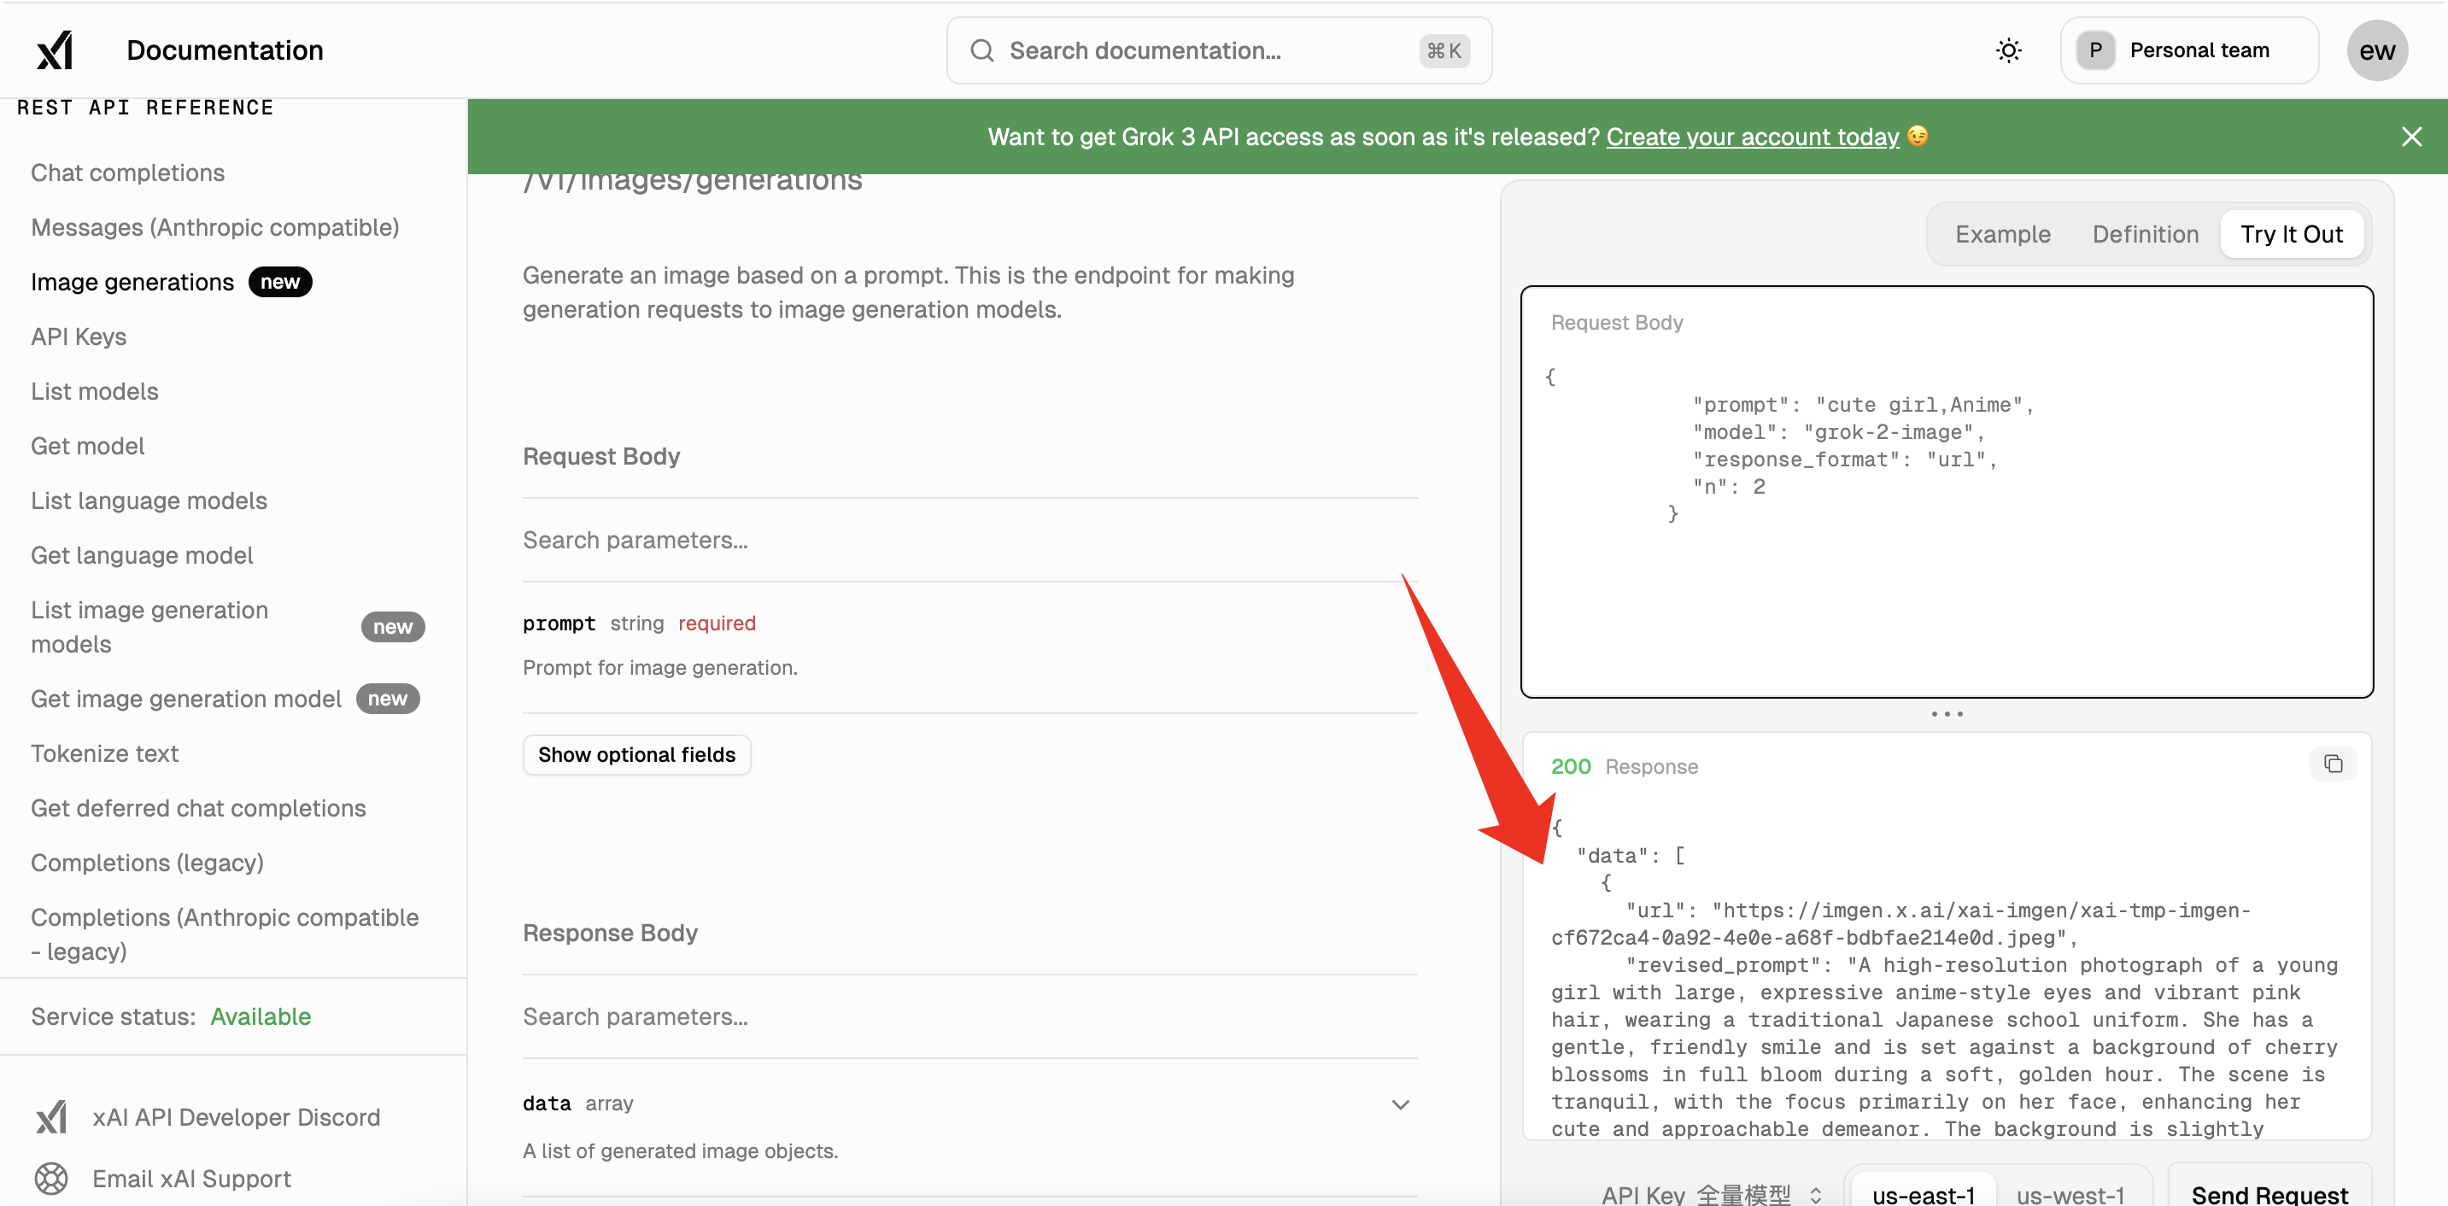
Task: Click Show optional fields button
Action: [636, 754]
